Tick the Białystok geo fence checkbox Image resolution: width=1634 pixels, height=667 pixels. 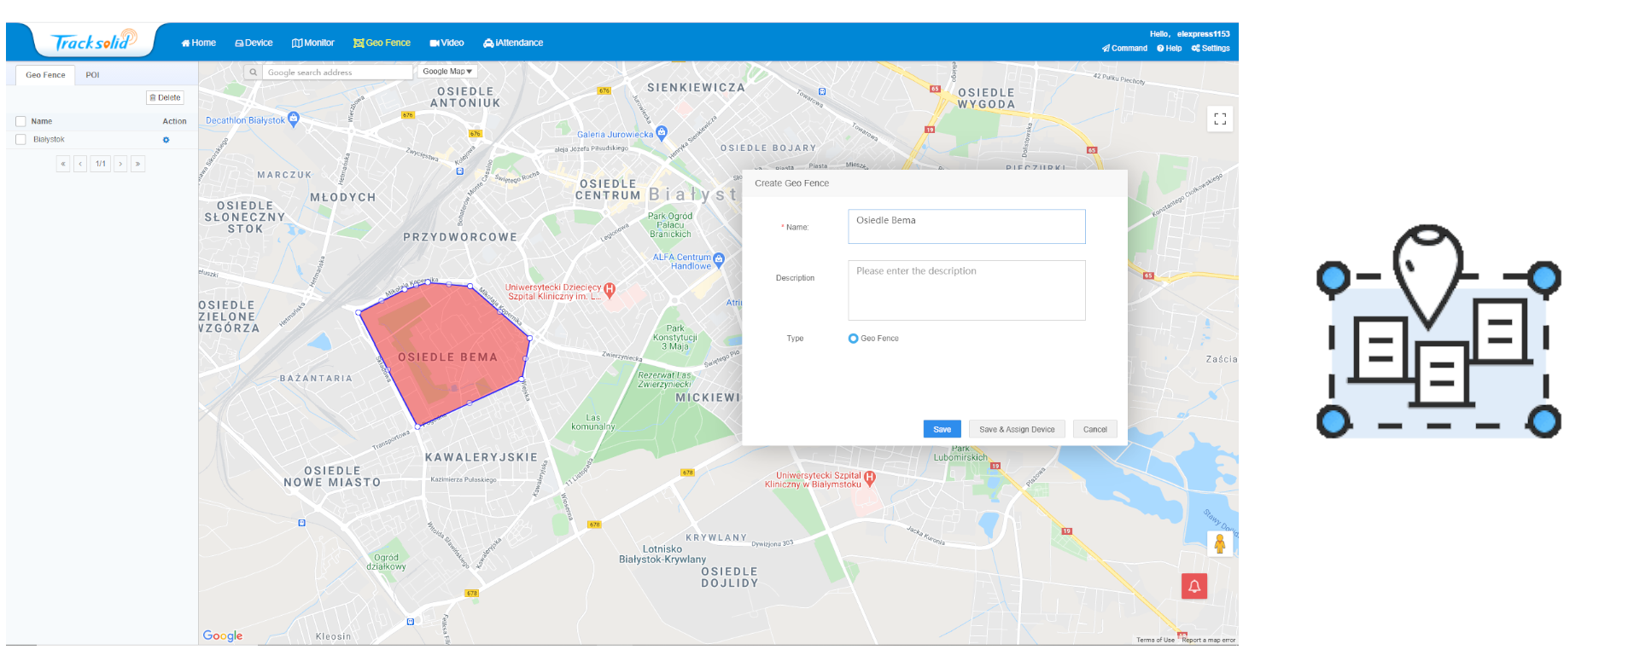coord(21,140)
